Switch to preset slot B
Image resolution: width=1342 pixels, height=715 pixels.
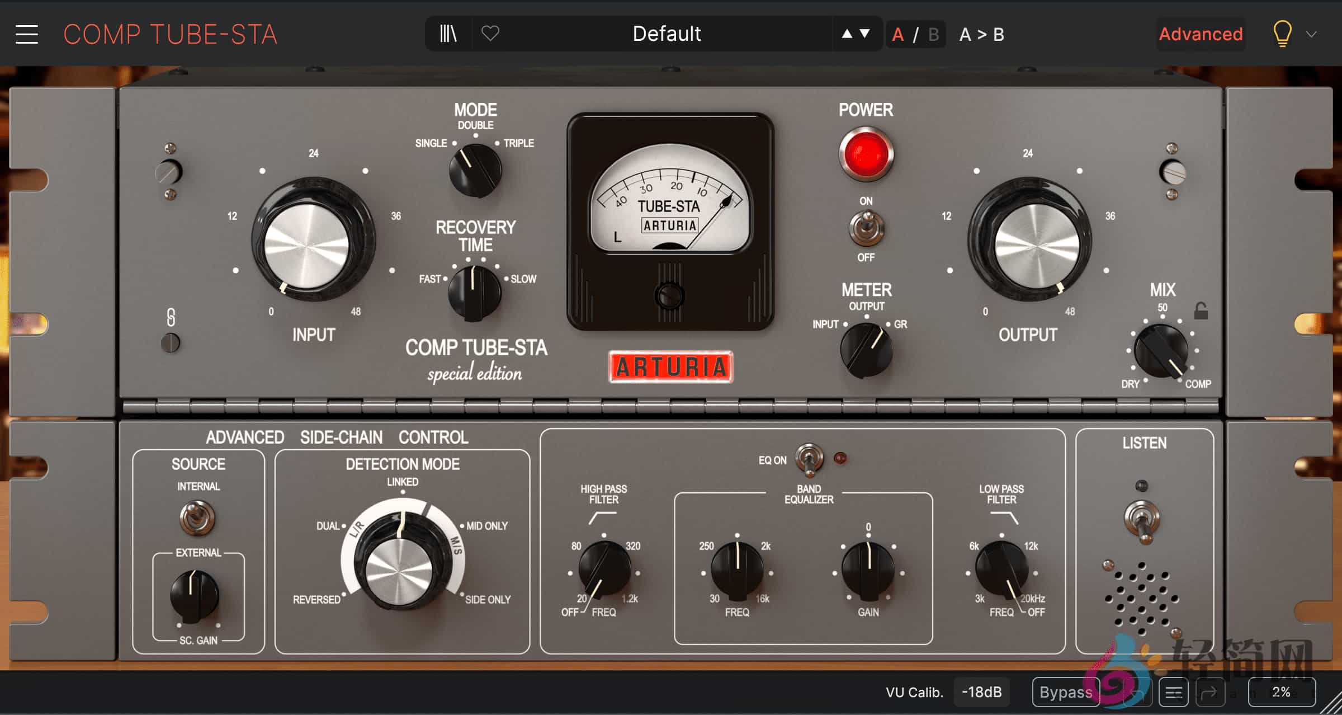click(x=933, y=34)
